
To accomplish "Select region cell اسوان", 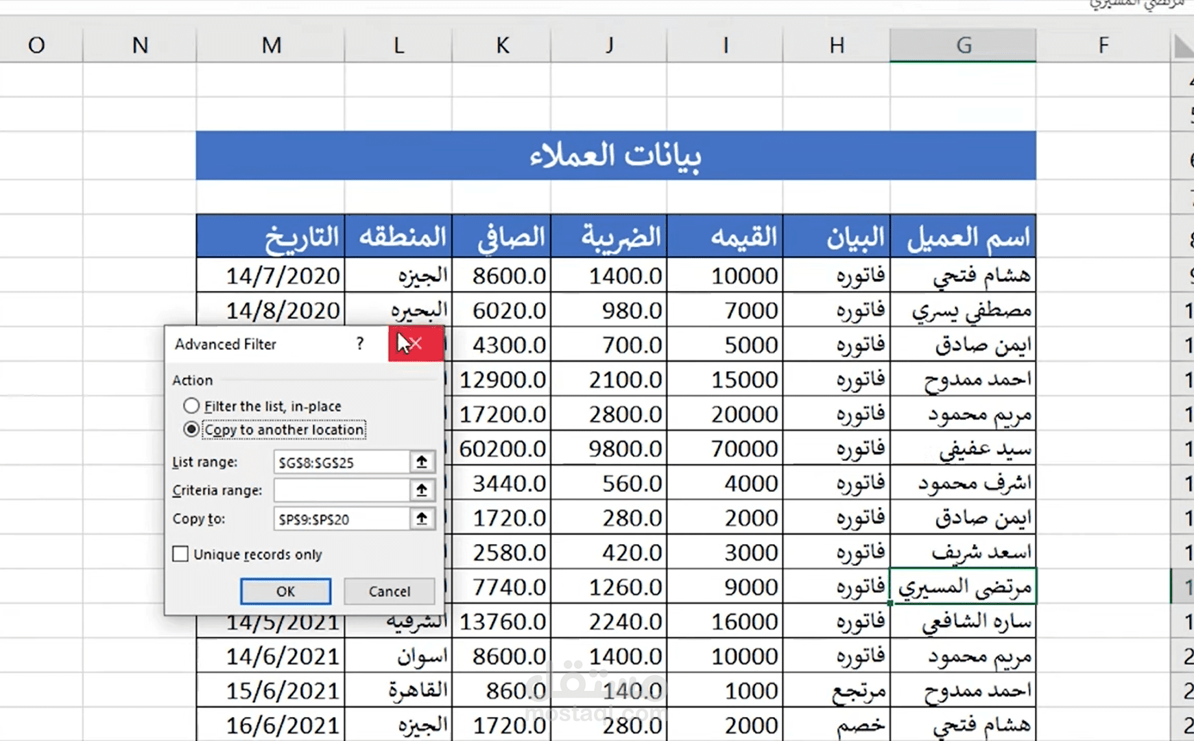I will pos(398,657).
